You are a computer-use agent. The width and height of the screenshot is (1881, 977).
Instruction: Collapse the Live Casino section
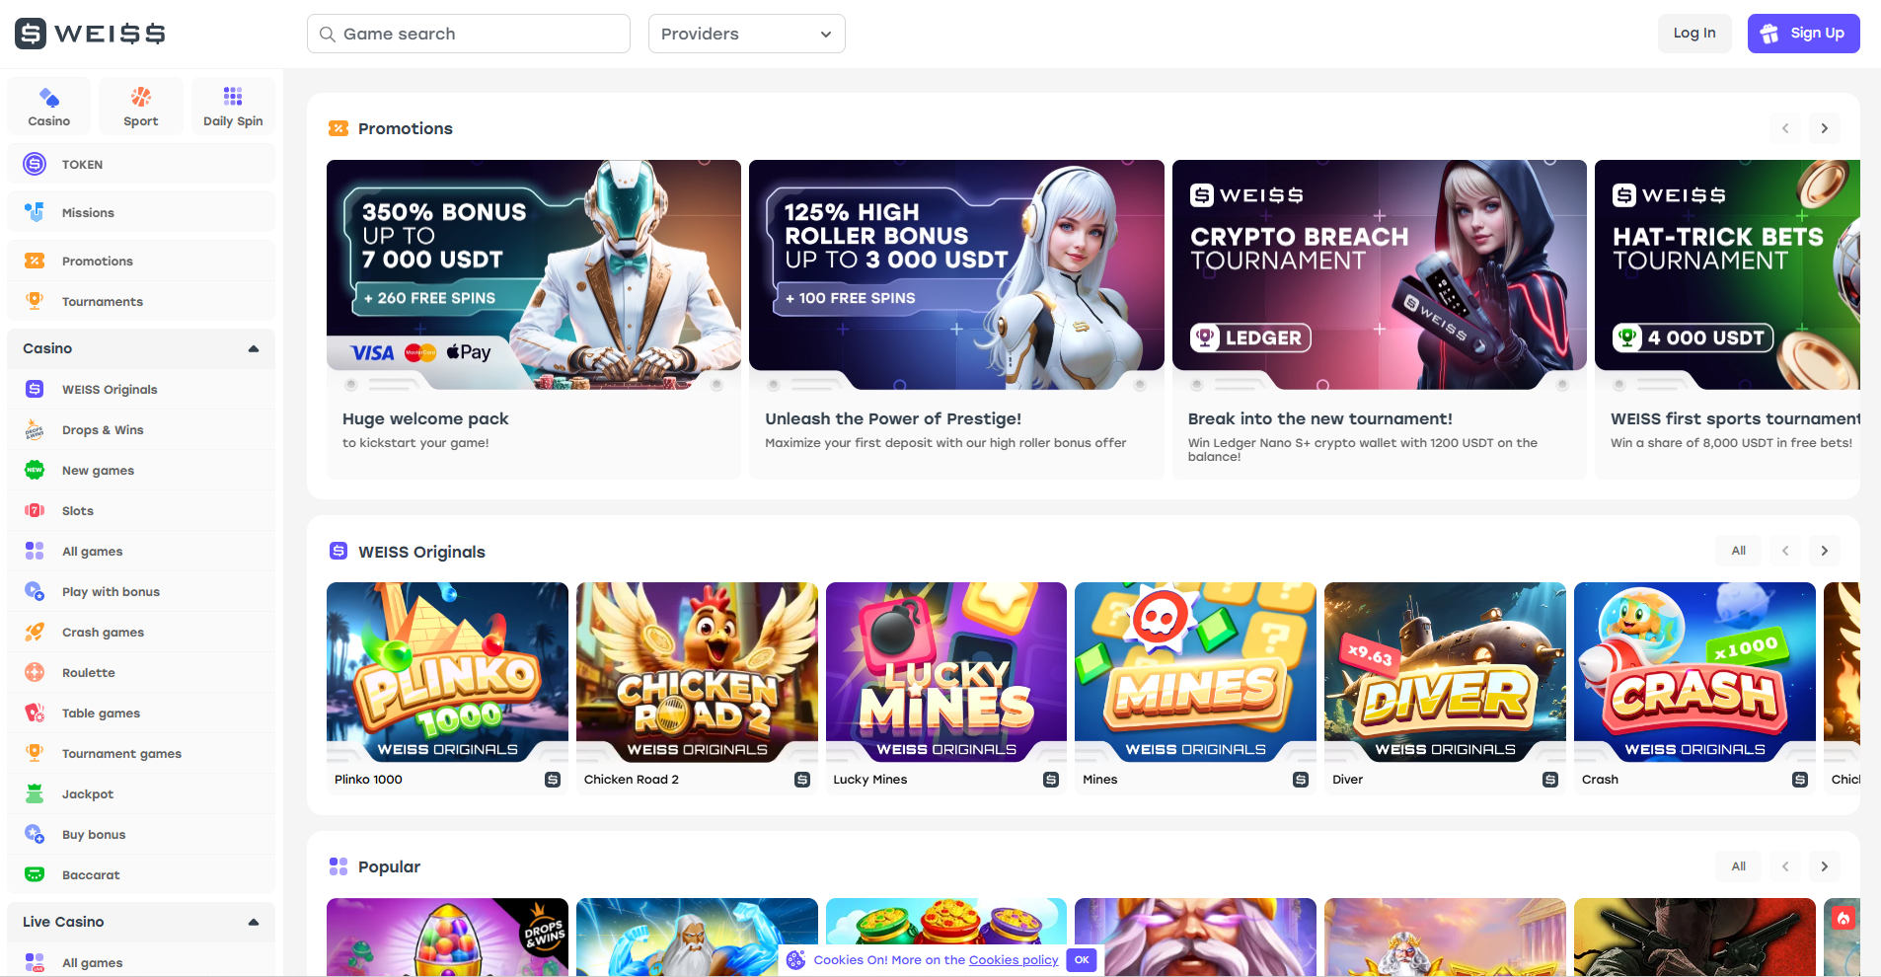pos(253,922)
